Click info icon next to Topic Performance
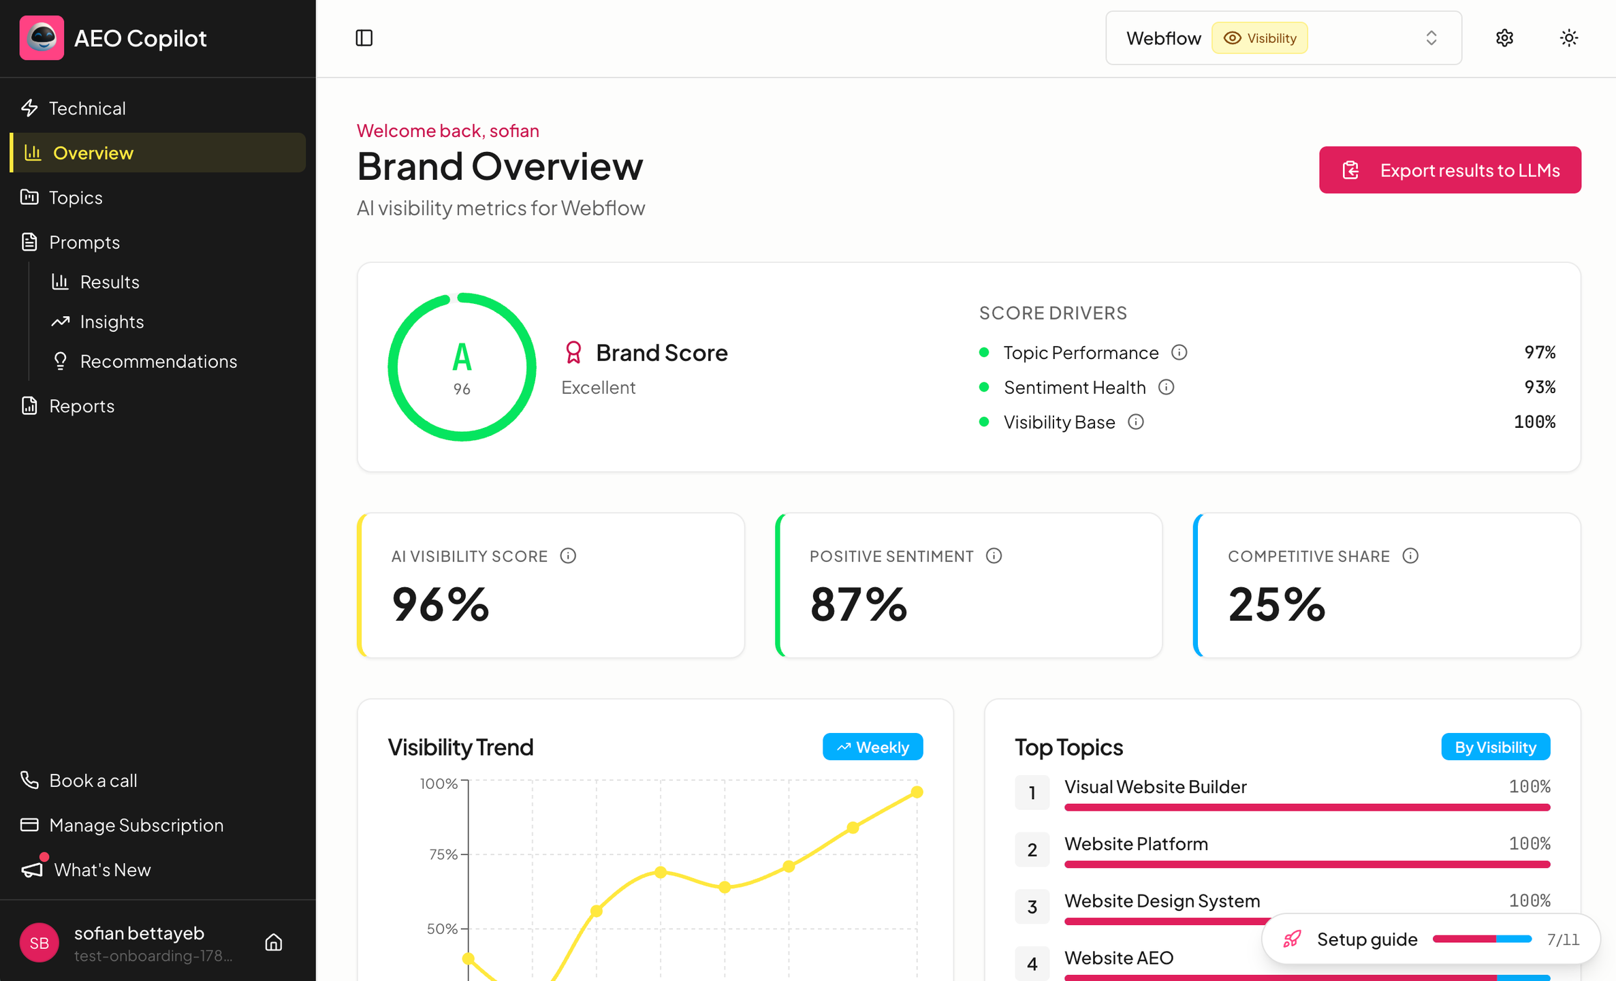The image size is (1616, 981). (1179, 352)
